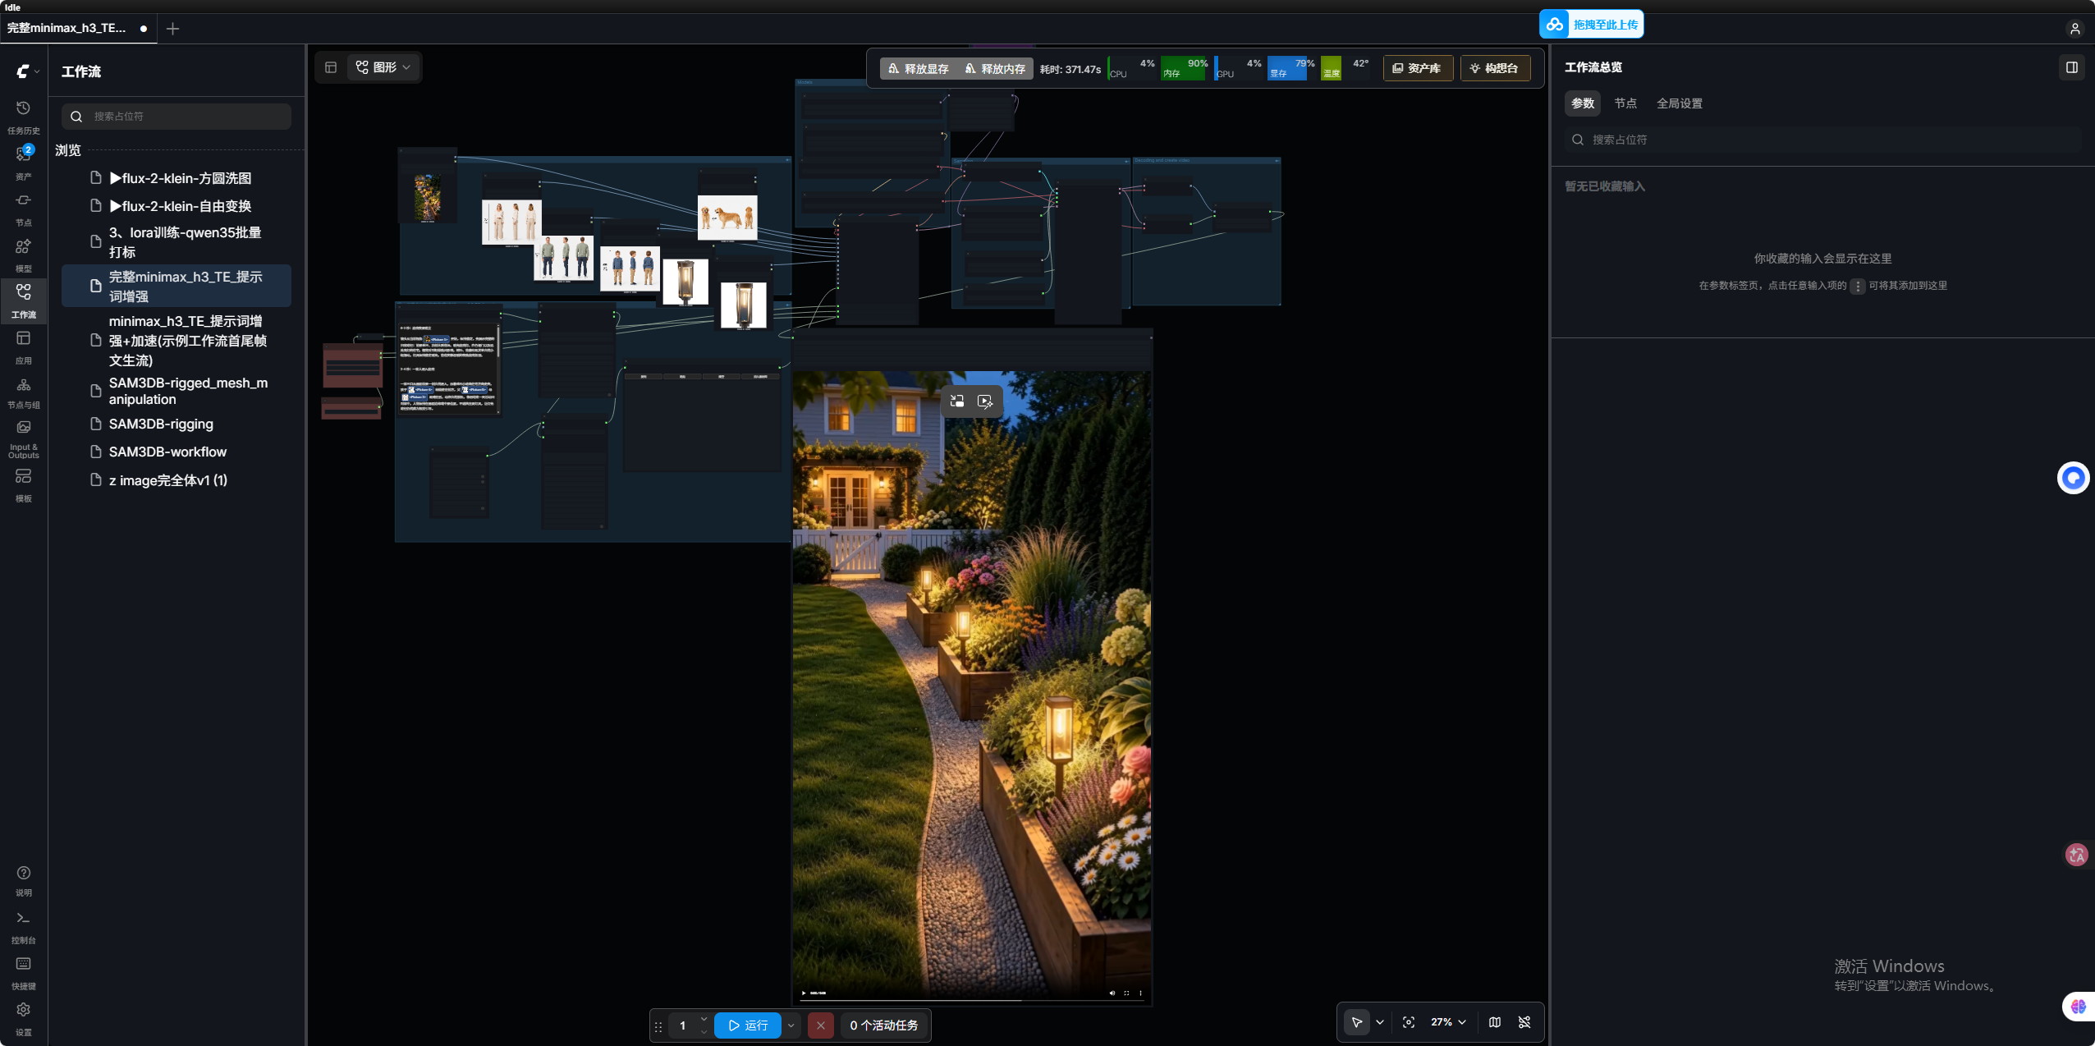Viewport: 2095px width, 1046px height.
Task: Expand the run button options chevron
Action: [x=791, y=1025]
